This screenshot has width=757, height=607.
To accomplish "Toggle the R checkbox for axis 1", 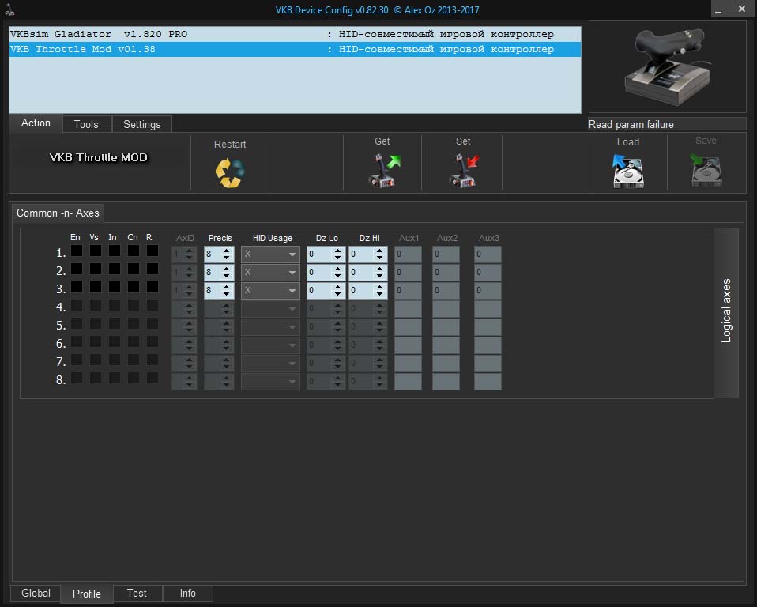I will coord(153,251).
